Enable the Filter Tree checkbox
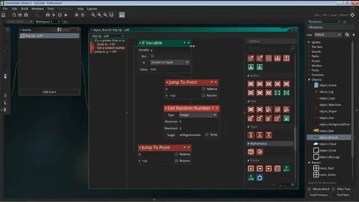Image resolution: width=359 pixels, height=202 pixels. click(333, 189)
